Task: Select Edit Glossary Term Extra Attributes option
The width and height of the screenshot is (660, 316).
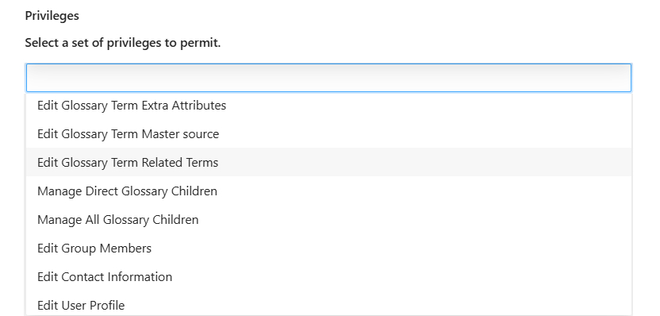Action: click(x=328, y=106)
